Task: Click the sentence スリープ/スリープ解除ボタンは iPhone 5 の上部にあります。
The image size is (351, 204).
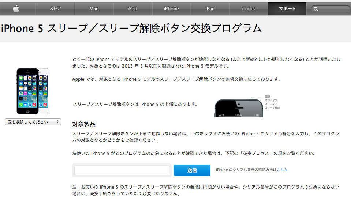Action: [x=136, y=105]
